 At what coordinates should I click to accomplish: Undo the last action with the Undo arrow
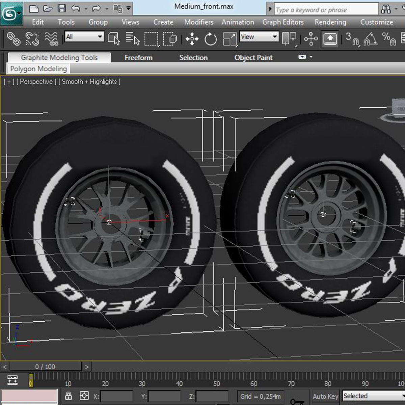[76, 8]
